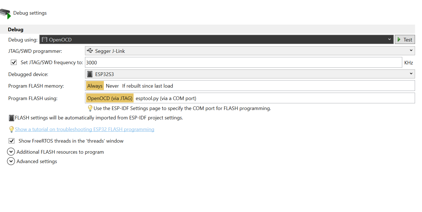Select Always for Program FLASH memory
The height and width of the screenshot is (212, 422).
(95, 86)
